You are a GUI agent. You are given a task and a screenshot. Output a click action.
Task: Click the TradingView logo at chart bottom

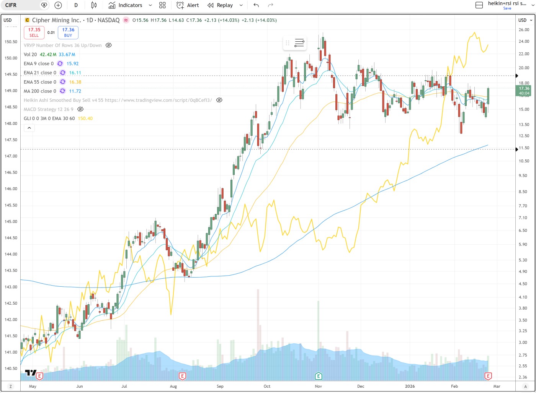point(31,373)
